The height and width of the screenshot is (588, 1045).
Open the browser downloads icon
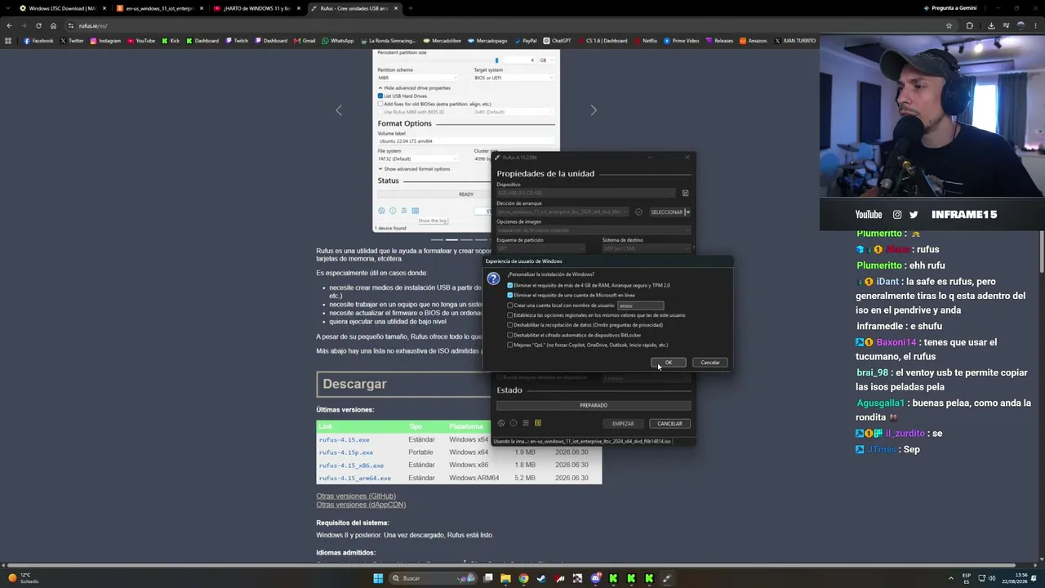tap(991, 25)
